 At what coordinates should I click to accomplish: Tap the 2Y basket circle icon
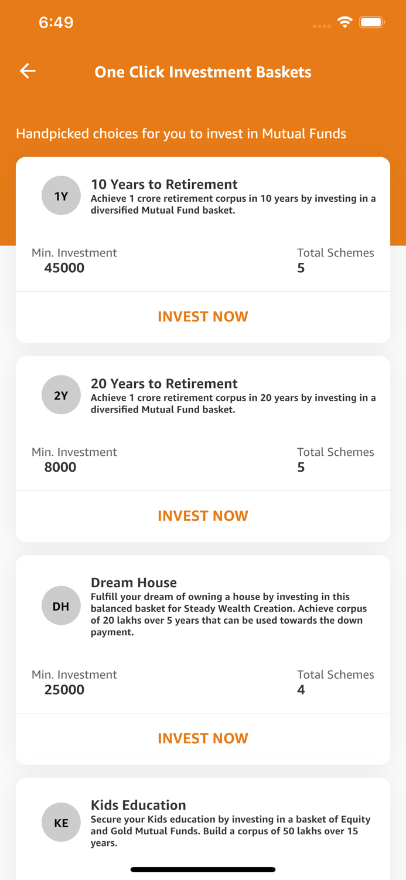point(61,394)
